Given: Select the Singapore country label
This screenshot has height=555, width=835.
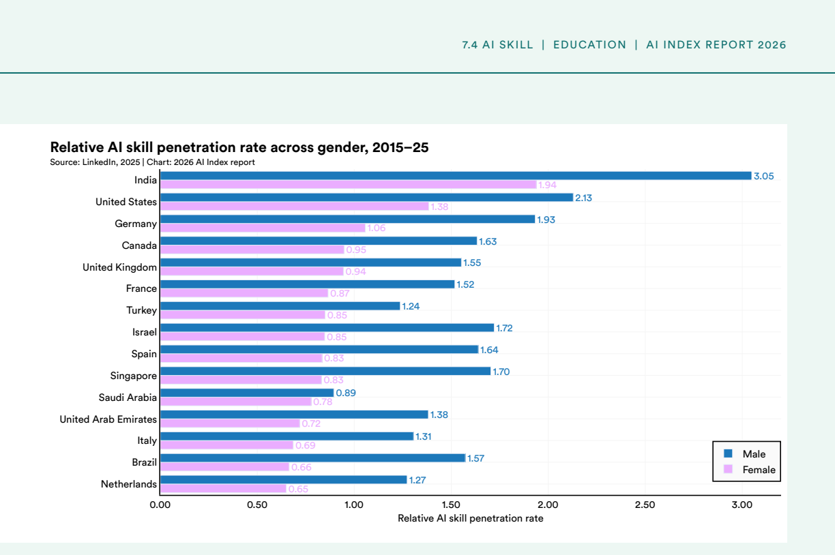Looking at the screenshot, I should 134,376.
